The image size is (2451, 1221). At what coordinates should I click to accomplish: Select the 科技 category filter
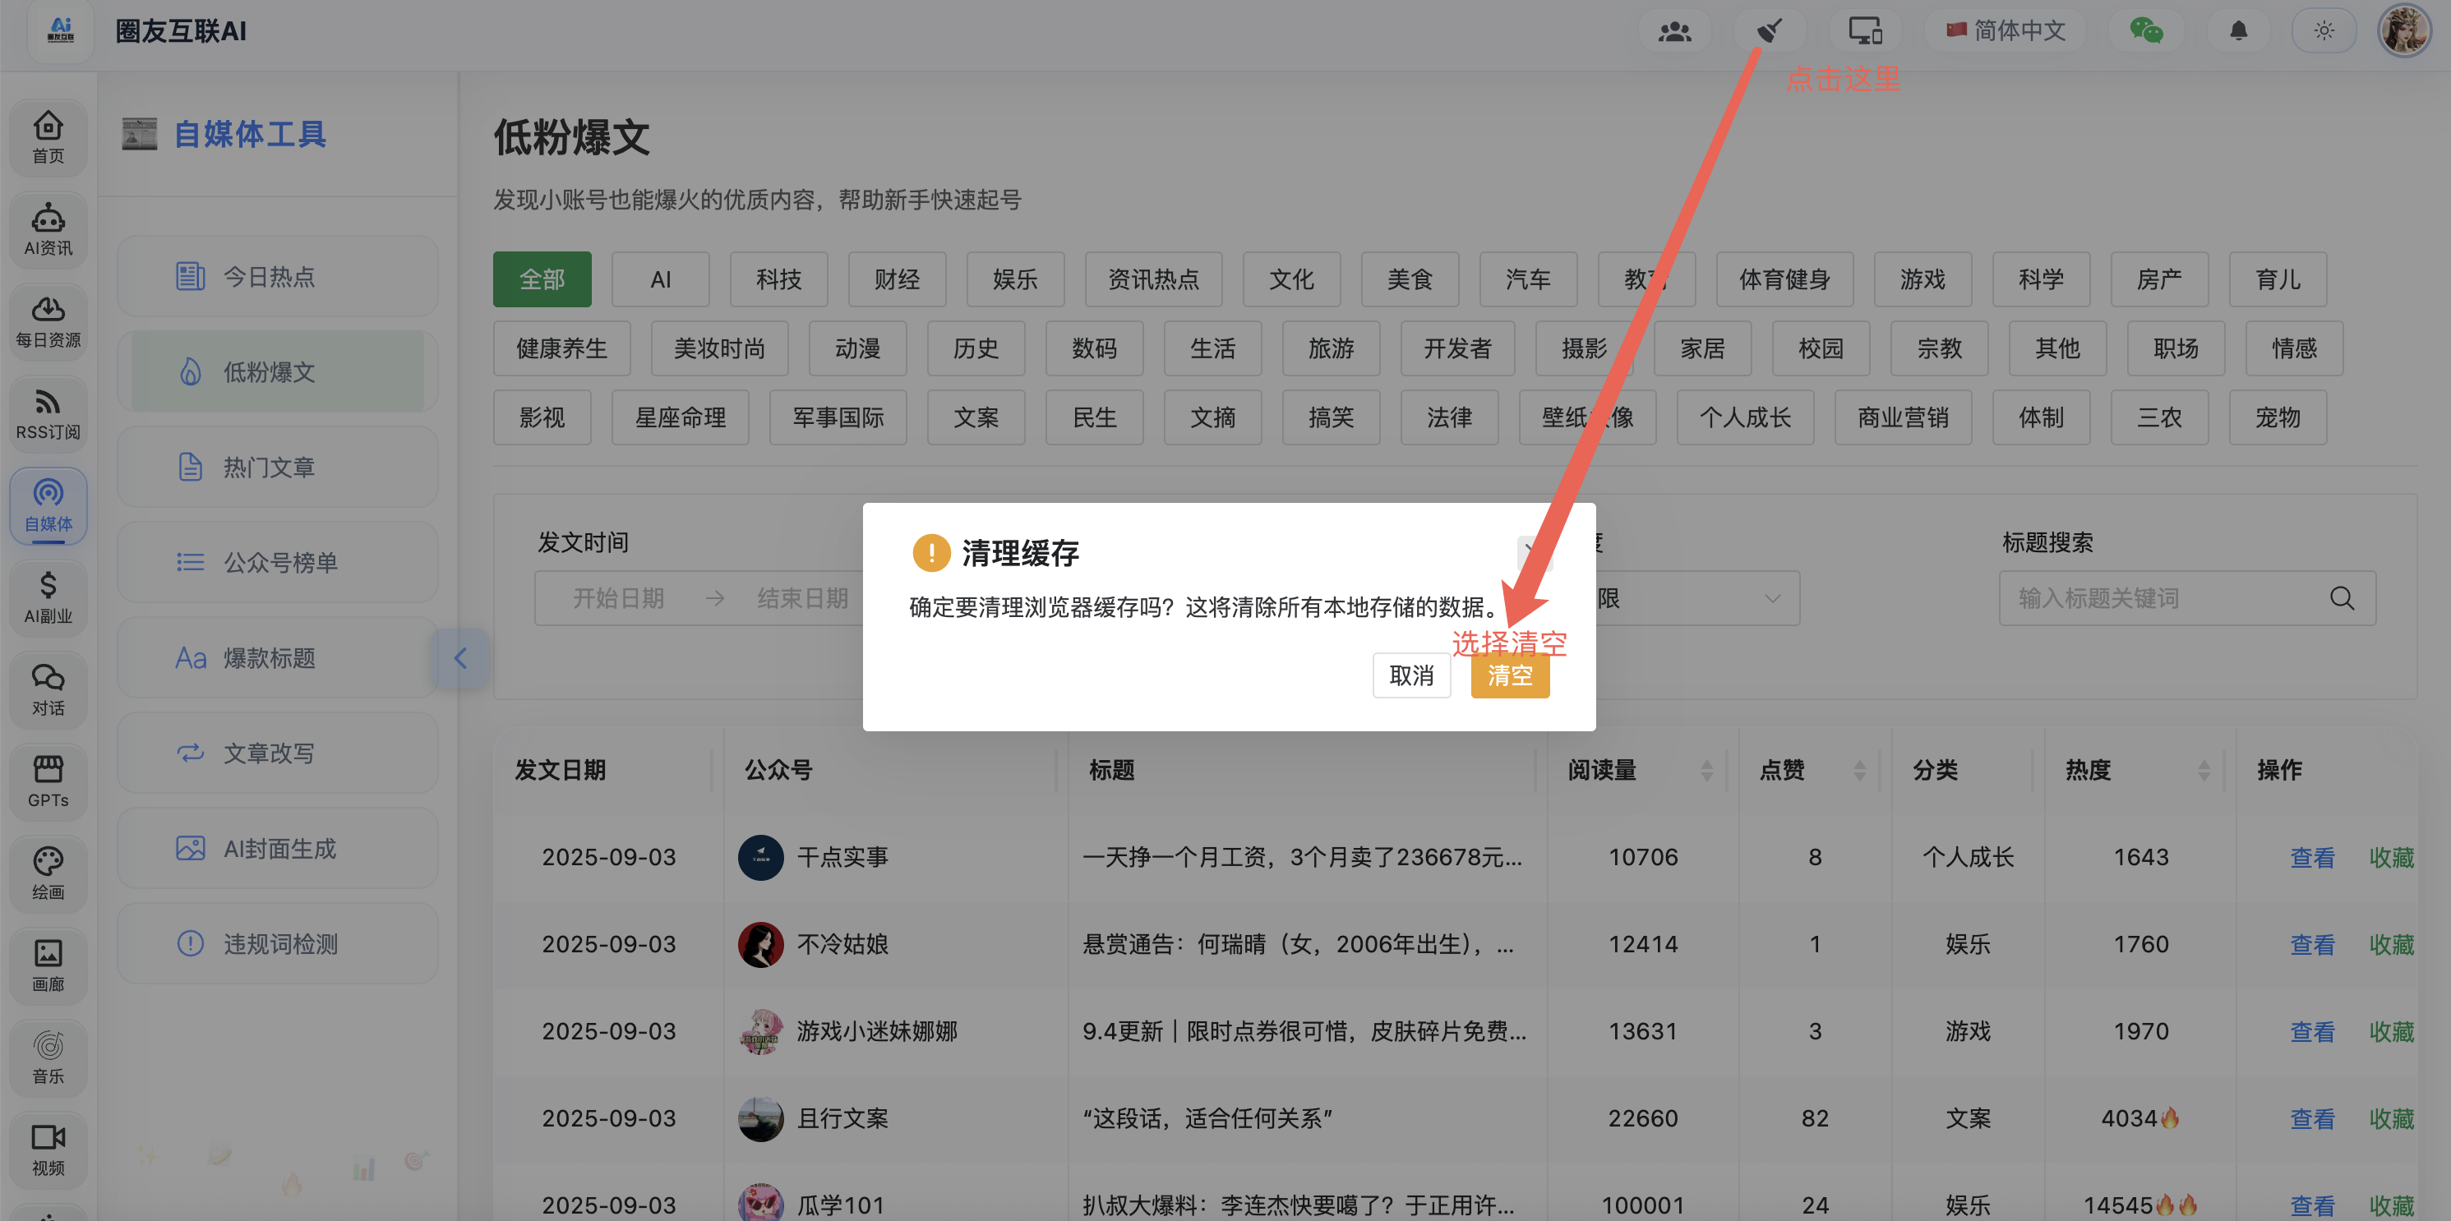coord(778,279)
